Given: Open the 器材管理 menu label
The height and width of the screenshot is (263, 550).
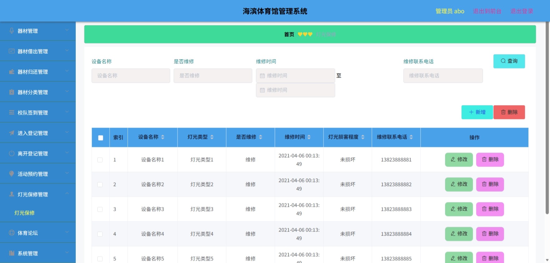Looking at the screenshot, I should 28,31.
